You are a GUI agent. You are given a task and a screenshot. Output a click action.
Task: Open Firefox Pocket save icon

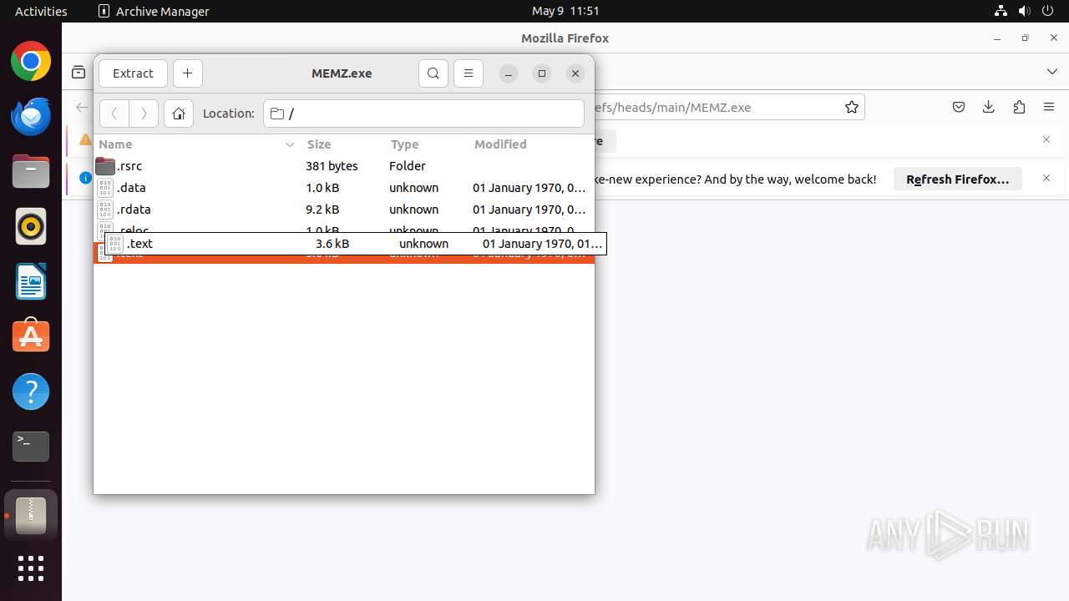point(959,107)
